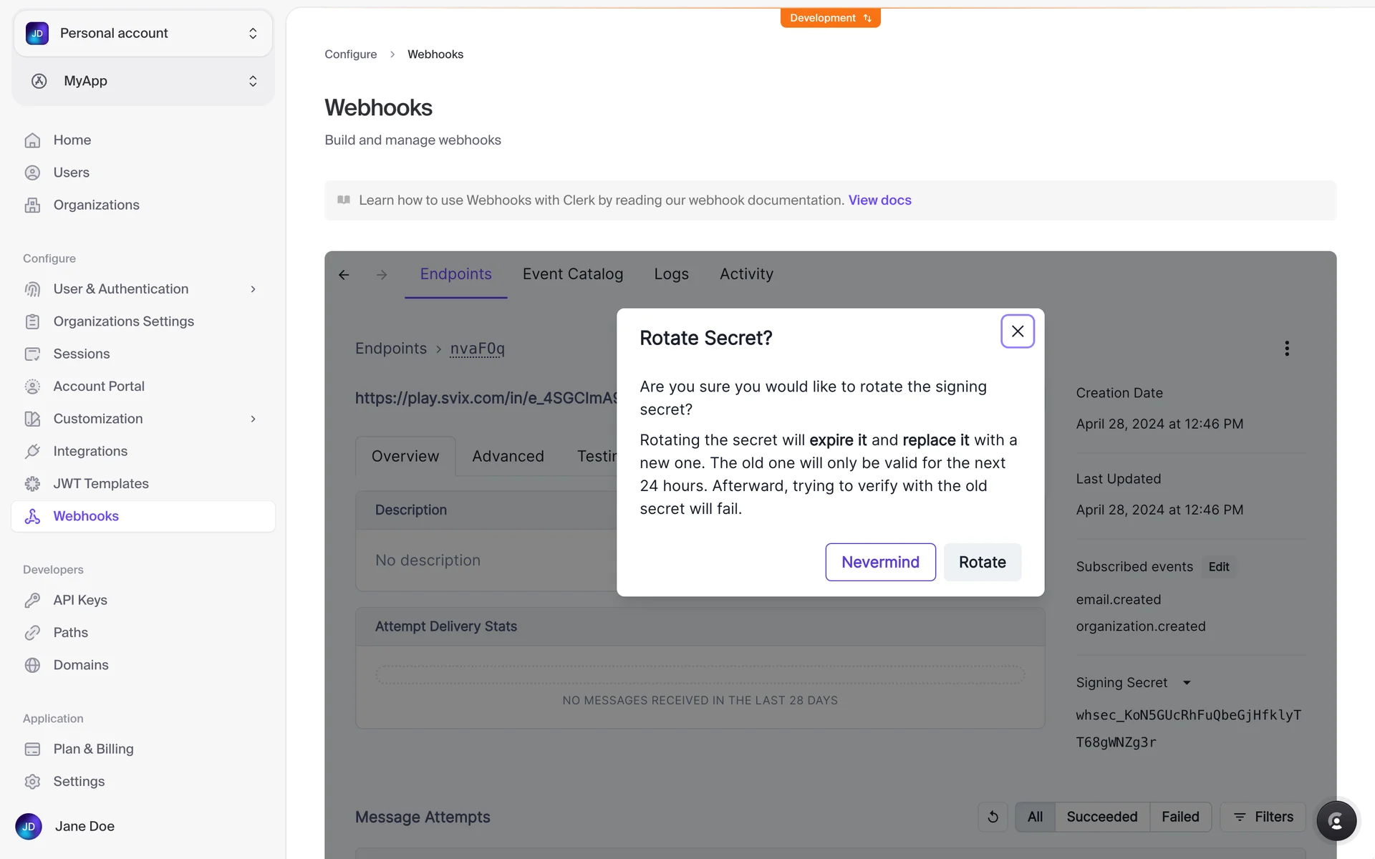The width and height of the screenshot is (1375, 859).
Task: Open API Keys from the sidebar
Action: click(79, 600)
